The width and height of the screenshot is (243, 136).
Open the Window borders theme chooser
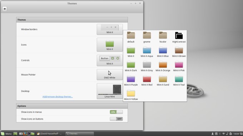click(x=110, y=29)
